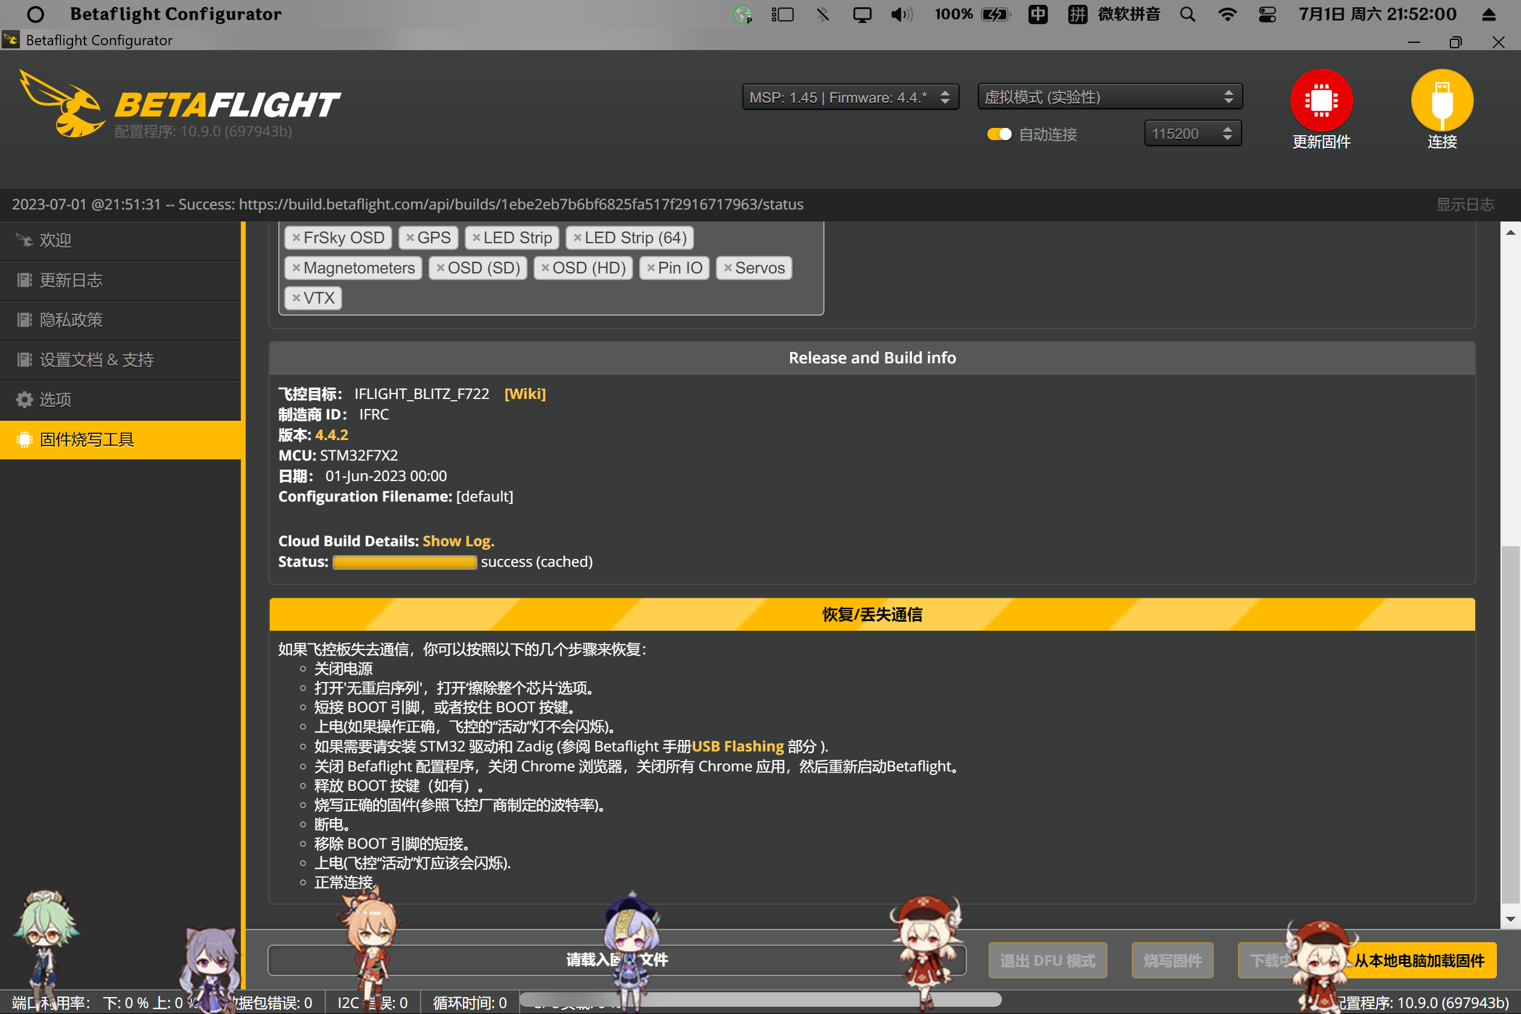Image resolution: width=1521 pixels, height=1014 pixels.
Task: Open the Wi-Fi status menu
Action: [1226, 14]
